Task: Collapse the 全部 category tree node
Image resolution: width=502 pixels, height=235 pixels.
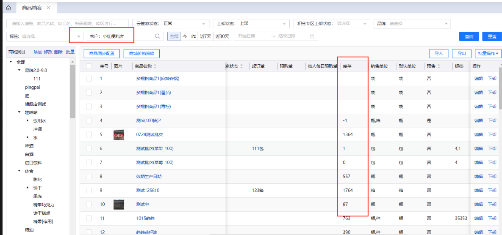Action: [11, 62]
